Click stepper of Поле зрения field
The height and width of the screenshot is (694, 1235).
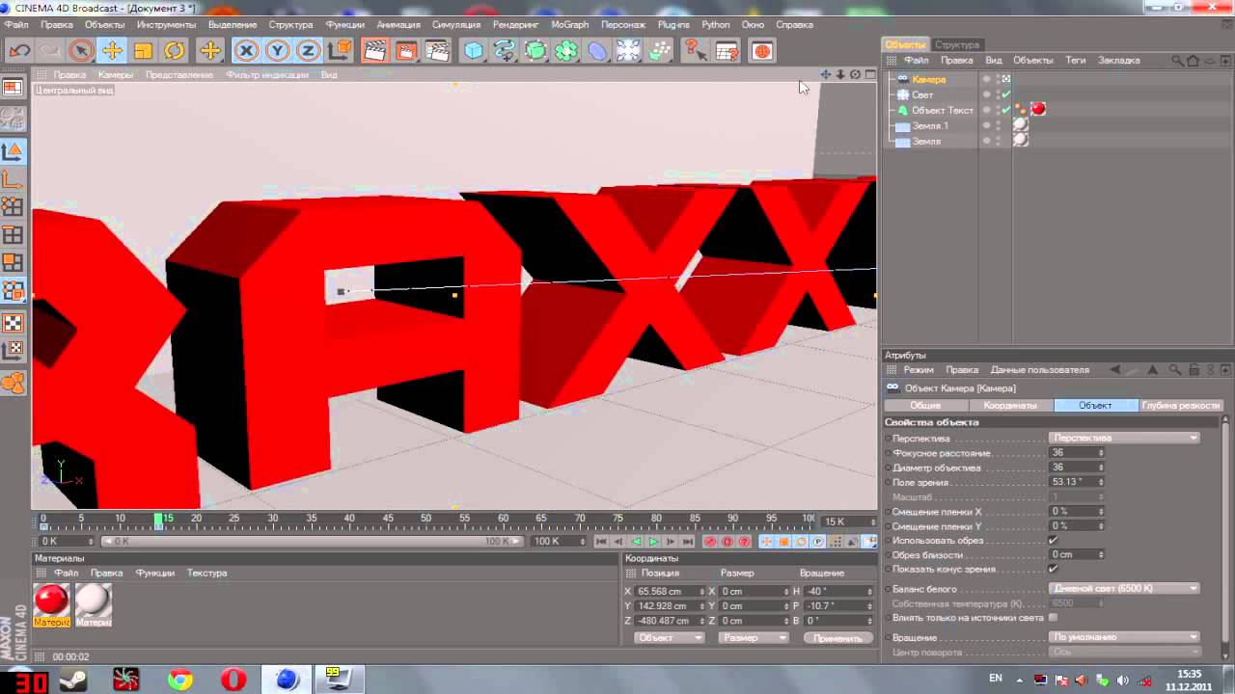1101,482
